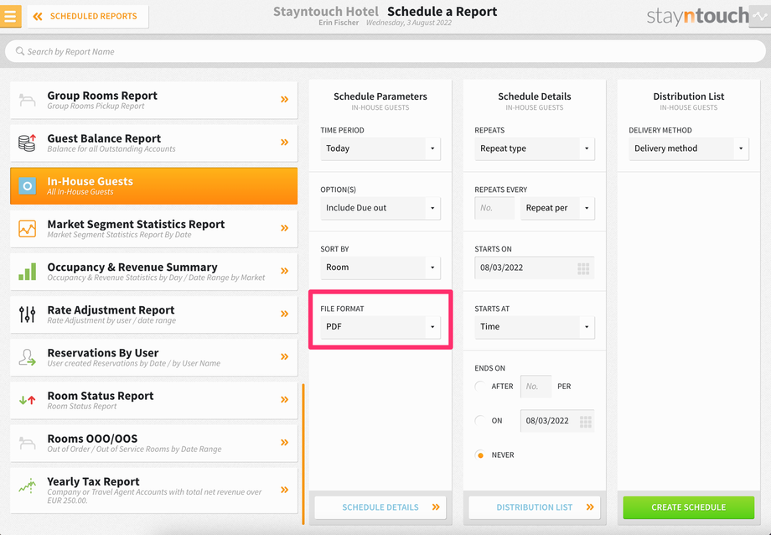The image size is (771, 535).
Task: Click the Market Segment Statistics chart icon
Action: click(x=28, y=229)
